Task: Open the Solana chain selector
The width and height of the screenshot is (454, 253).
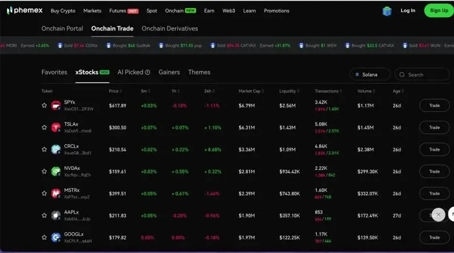Action: [370, 75]
